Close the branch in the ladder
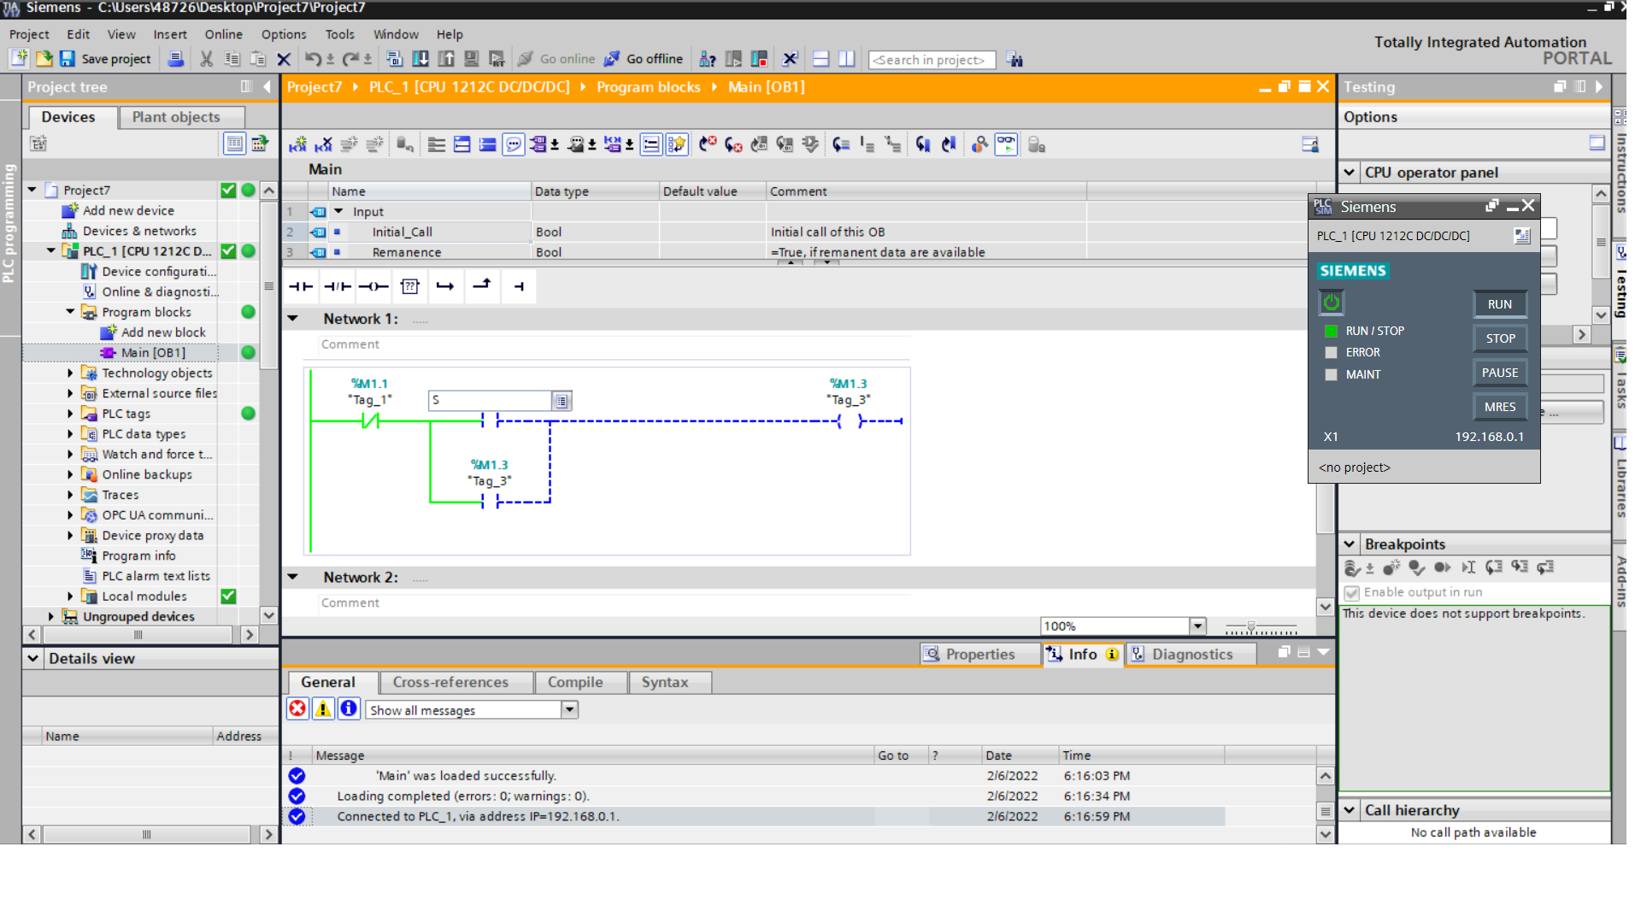 pos(482,286)
